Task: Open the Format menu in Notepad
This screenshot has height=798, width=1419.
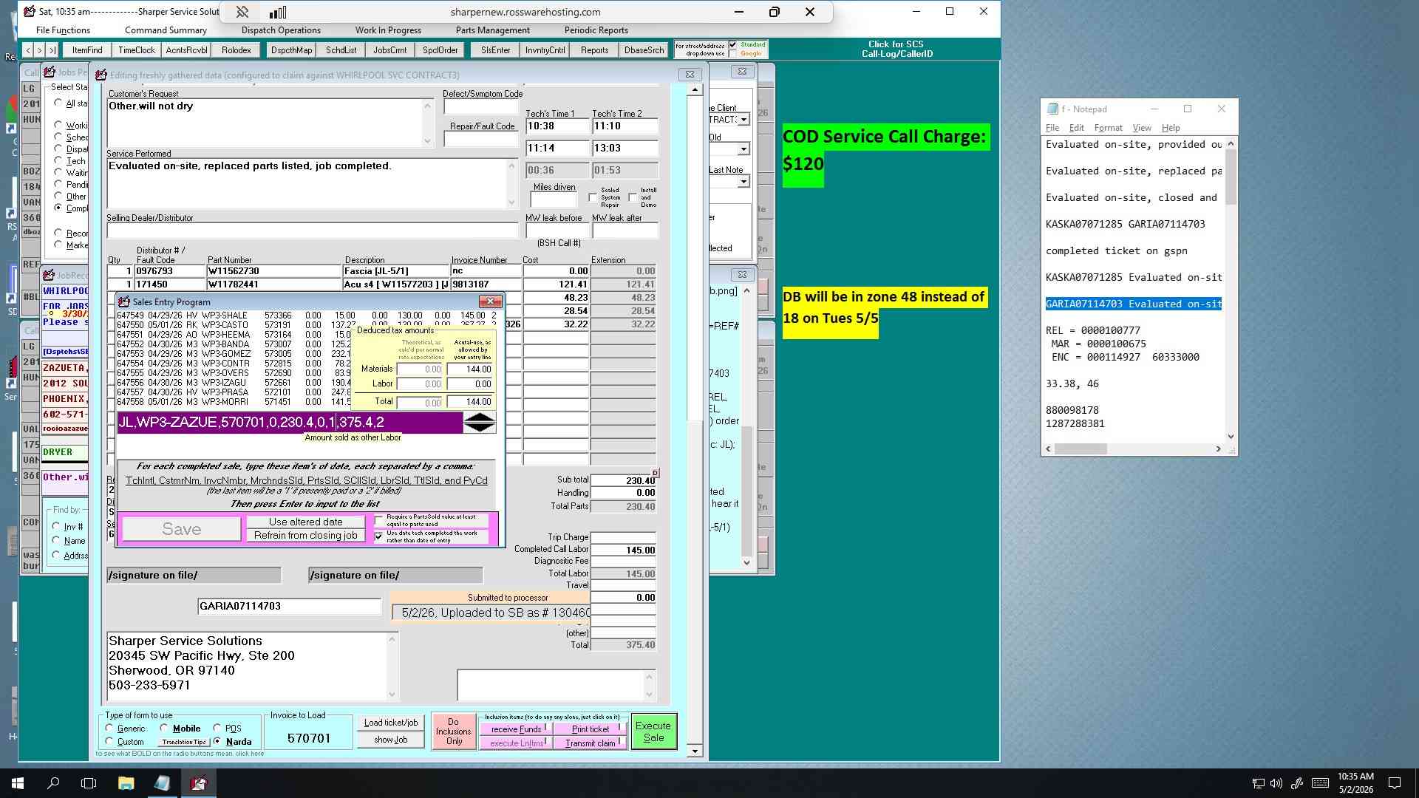Action: click(1108, 128)
